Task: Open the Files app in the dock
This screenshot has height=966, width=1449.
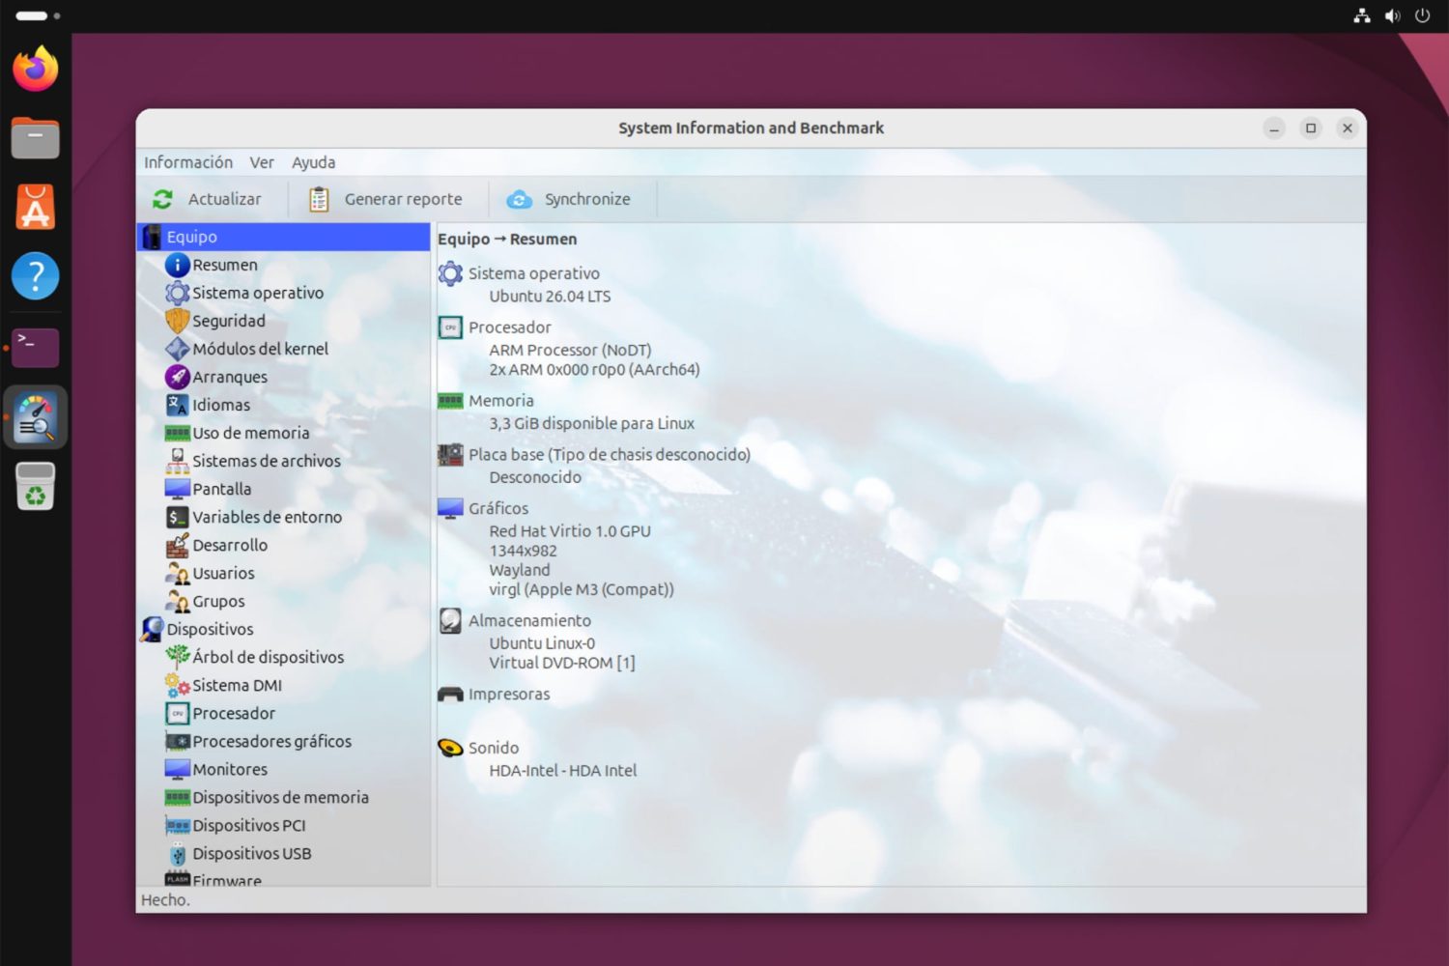Action: pos(36,137)
